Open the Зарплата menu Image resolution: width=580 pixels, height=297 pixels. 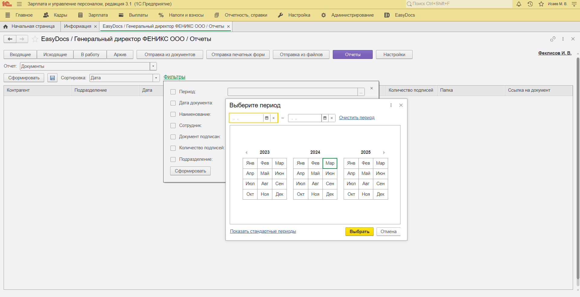pyautogui.click(x=98, y=15)
